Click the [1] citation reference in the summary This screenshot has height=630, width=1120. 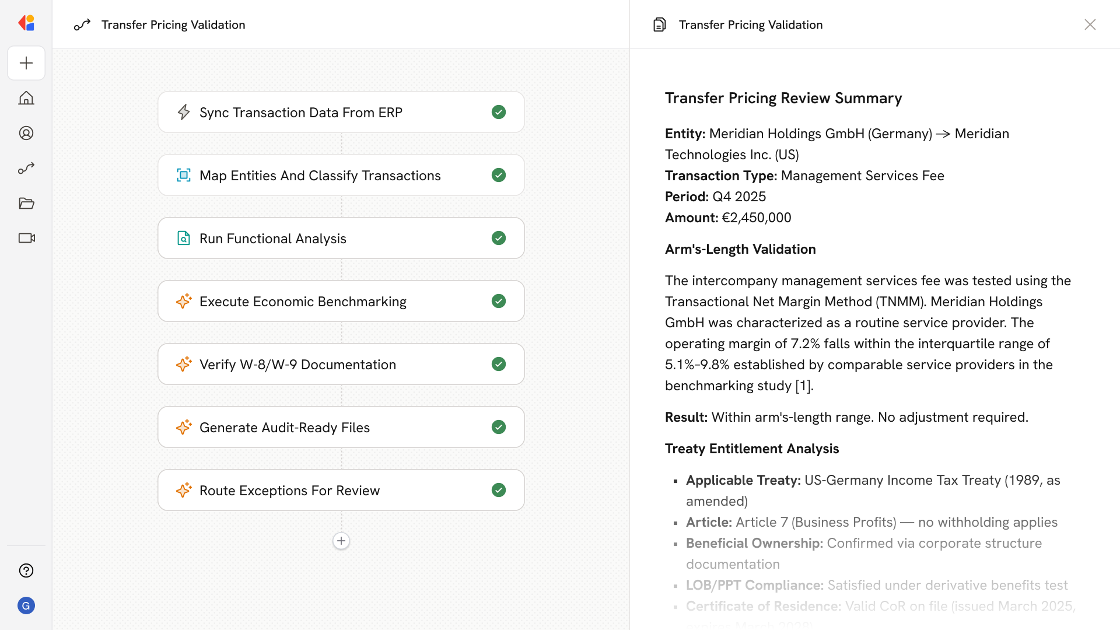click(803, 386)
